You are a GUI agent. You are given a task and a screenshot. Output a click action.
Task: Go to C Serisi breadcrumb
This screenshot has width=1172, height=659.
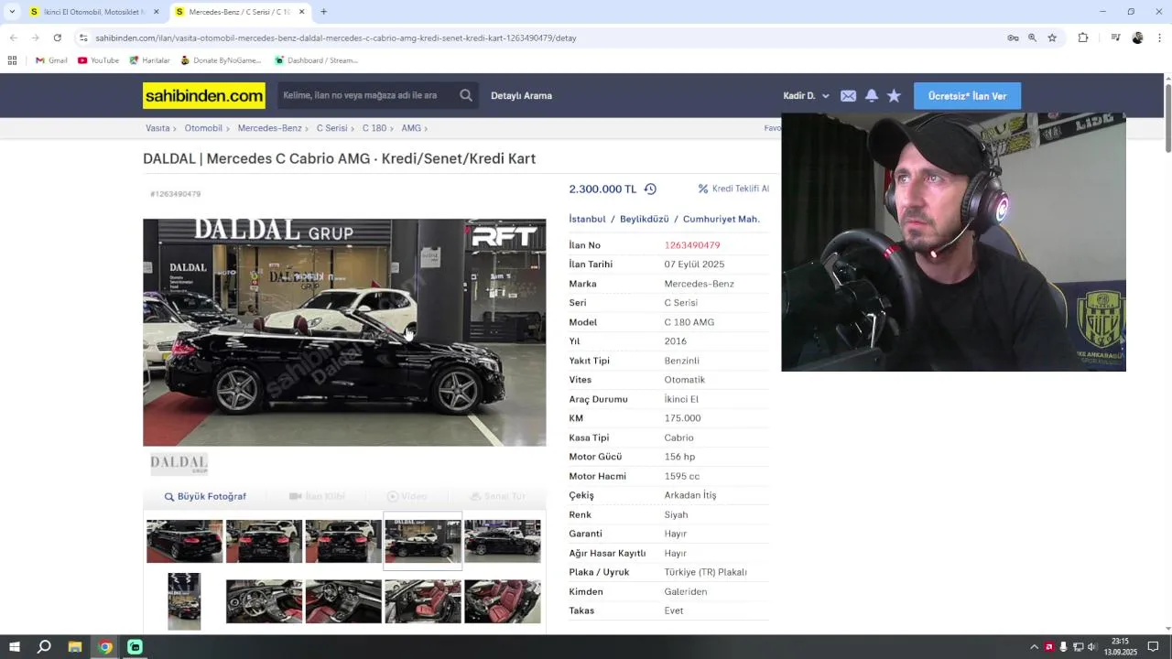pyautogui.click(x=331, y=128)
